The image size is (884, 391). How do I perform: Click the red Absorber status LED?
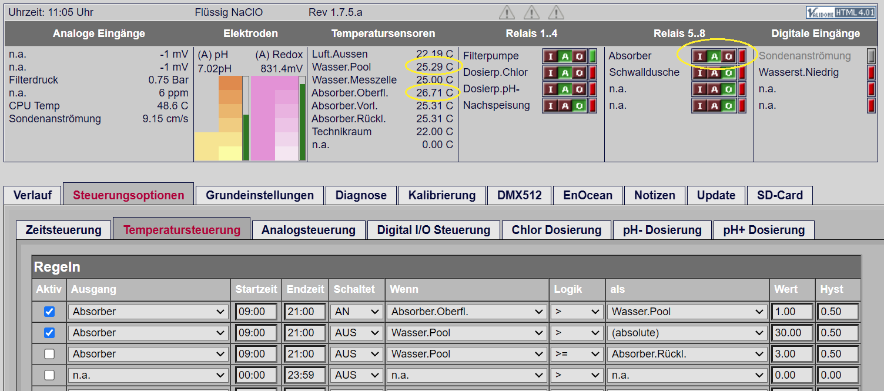(742, 56)
